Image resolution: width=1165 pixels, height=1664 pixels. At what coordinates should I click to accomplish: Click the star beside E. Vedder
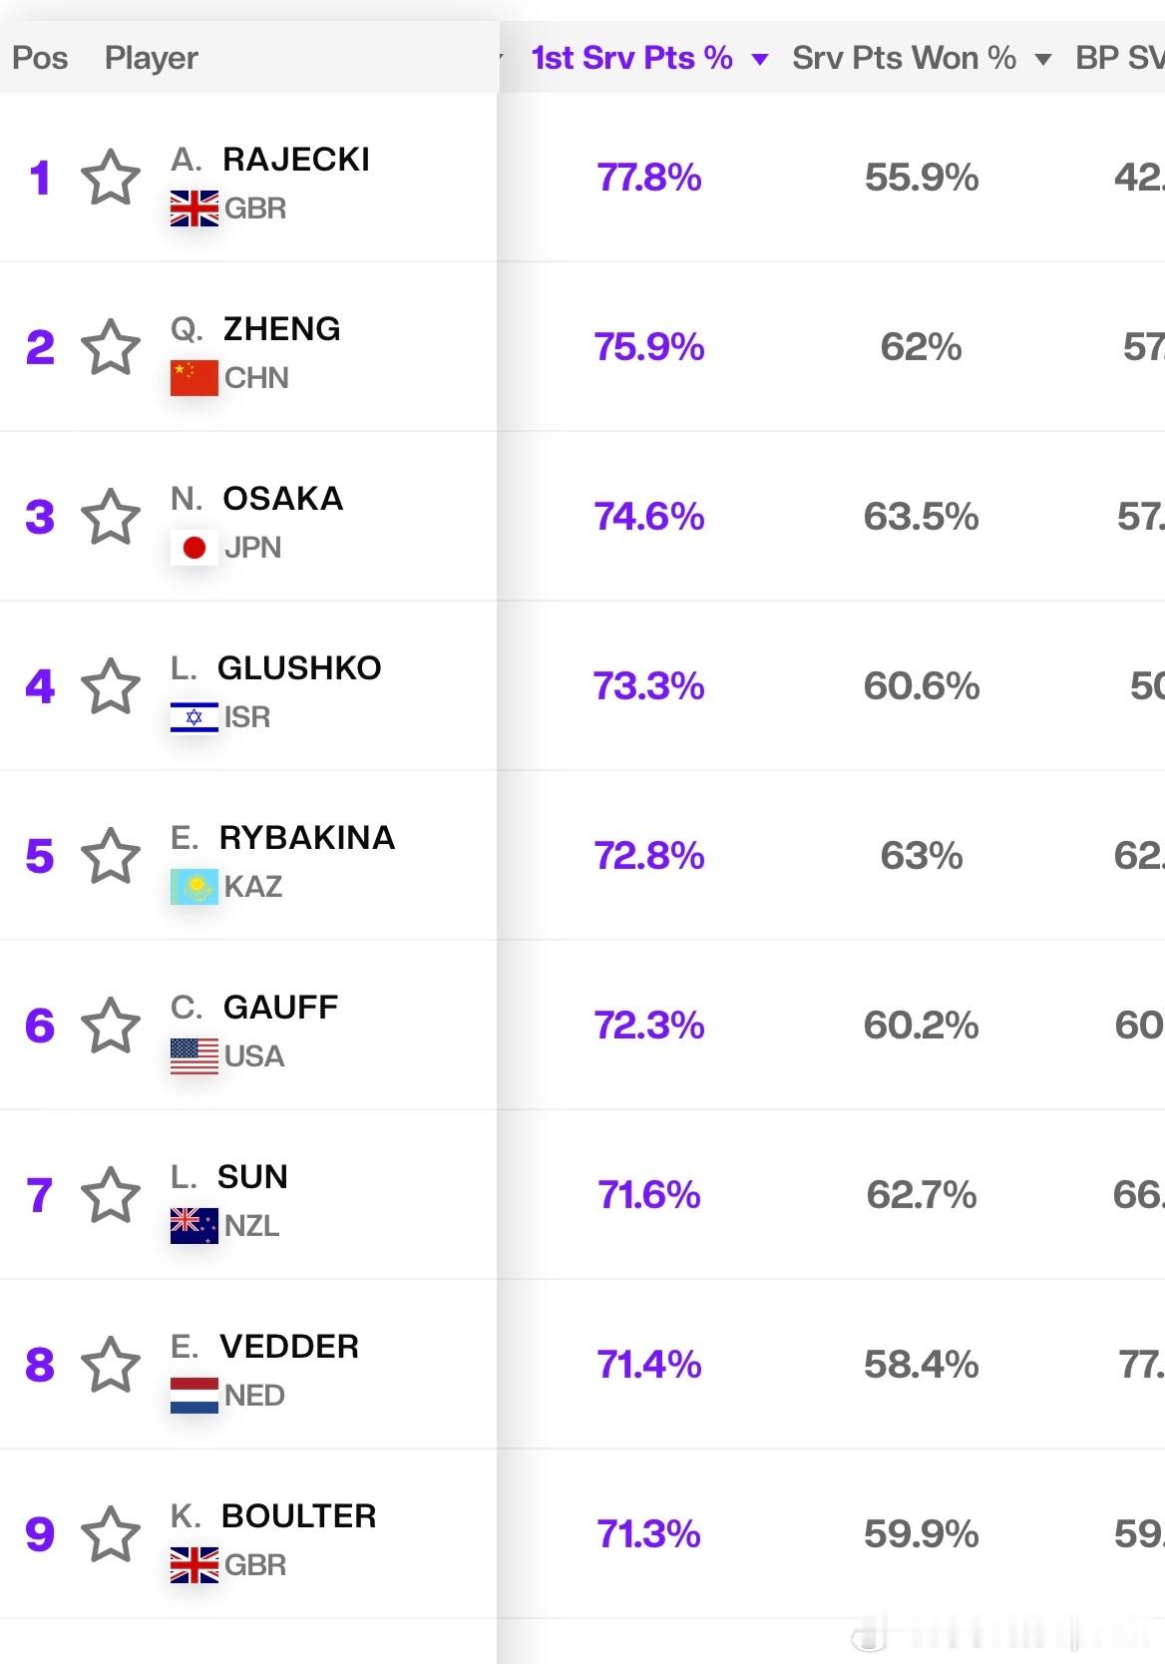111,1365
